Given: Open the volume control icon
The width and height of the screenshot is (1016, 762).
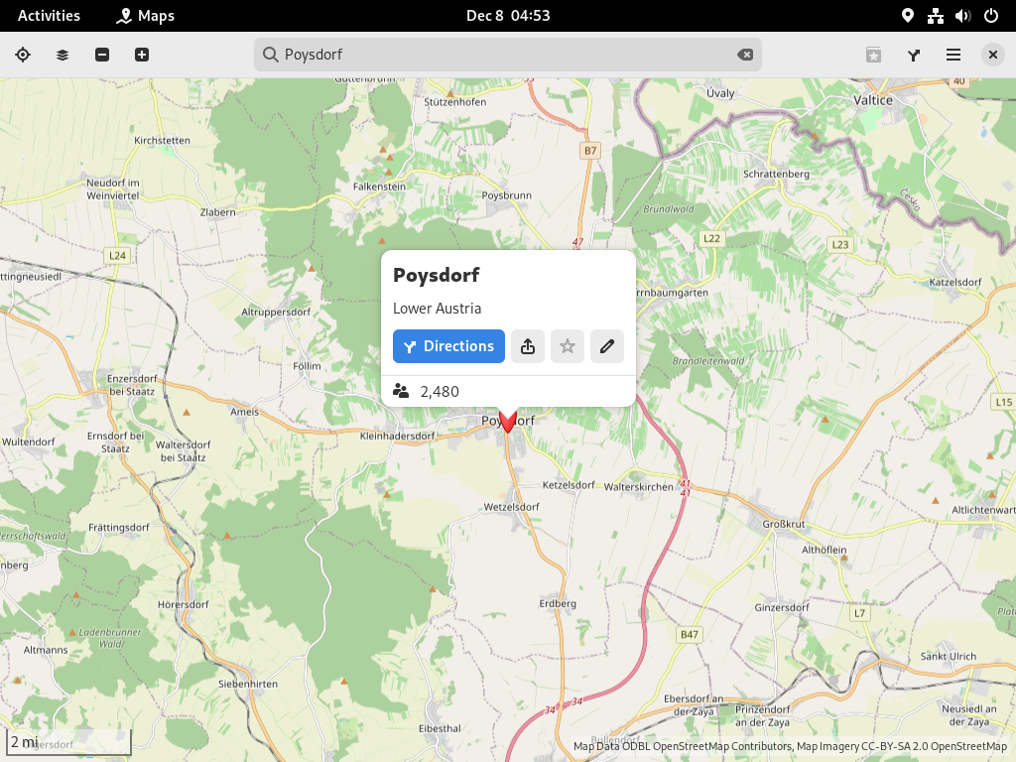Looking at the screenshot, I should coord(962,16).
